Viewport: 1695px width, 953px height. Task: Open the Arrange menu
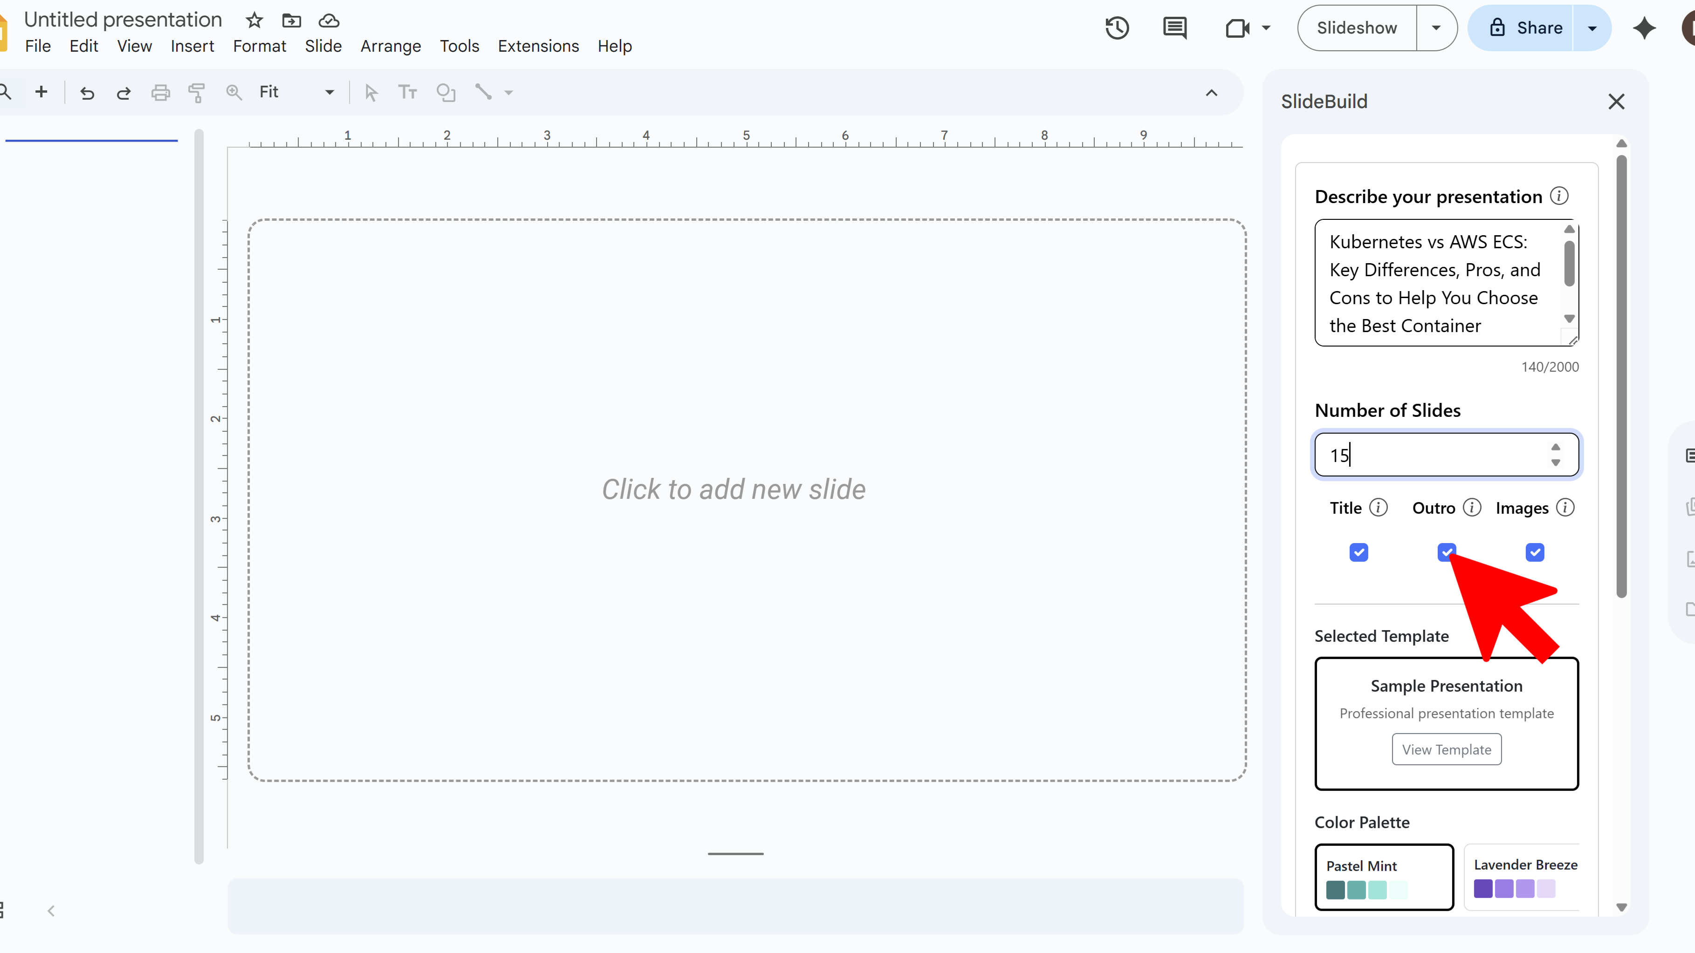click(390, 46)
